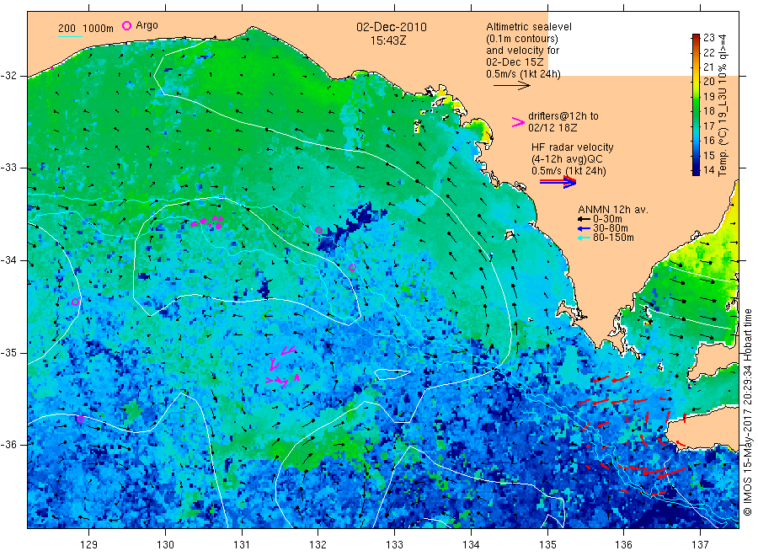Click the 'Temp. (°C)' colorbar title
Image resolution: width=758 pixels, height=556 pixels.
(x=723, y=154)
